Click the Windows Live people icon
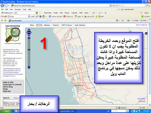151x113 pixels. pos(105,13)
